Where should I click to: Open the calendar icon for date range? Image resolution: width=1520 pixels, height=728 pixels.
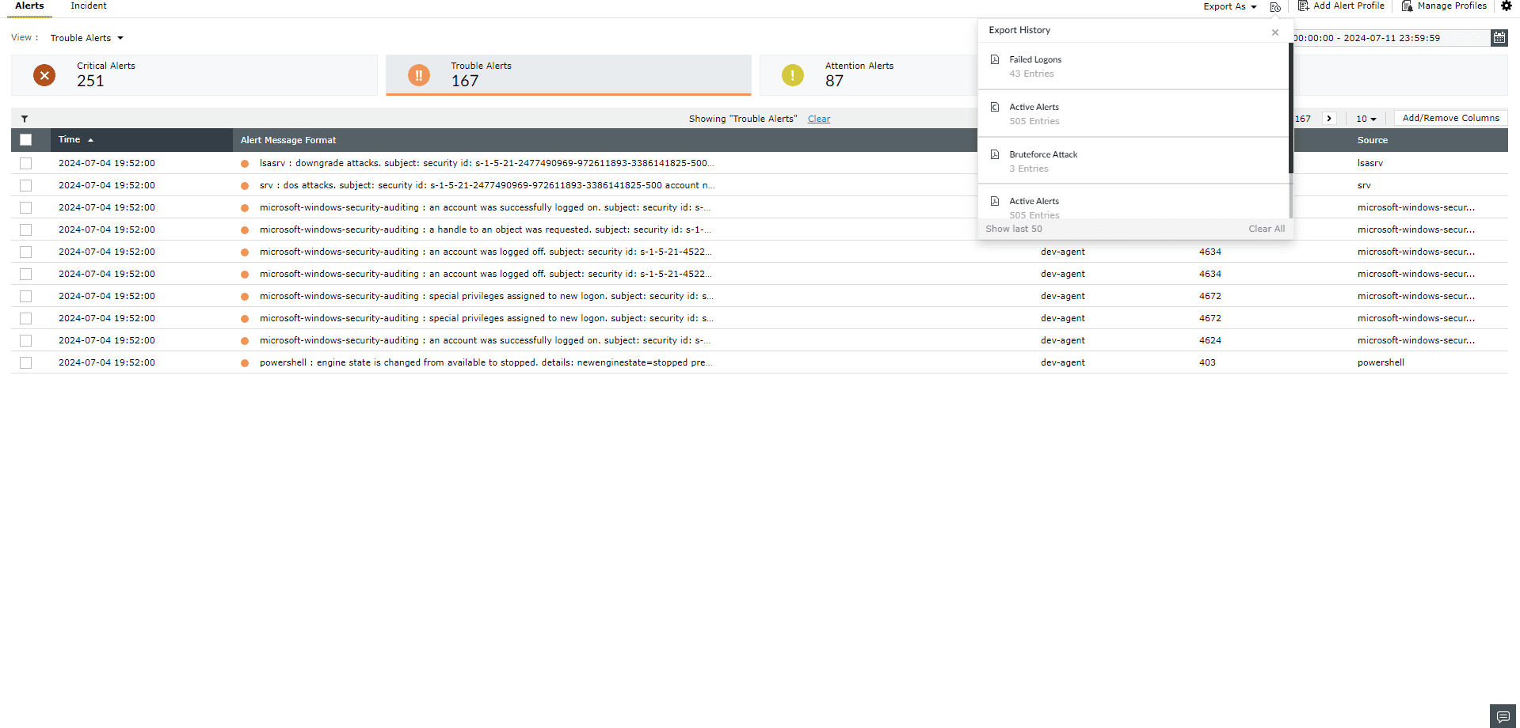(1499, 37)
